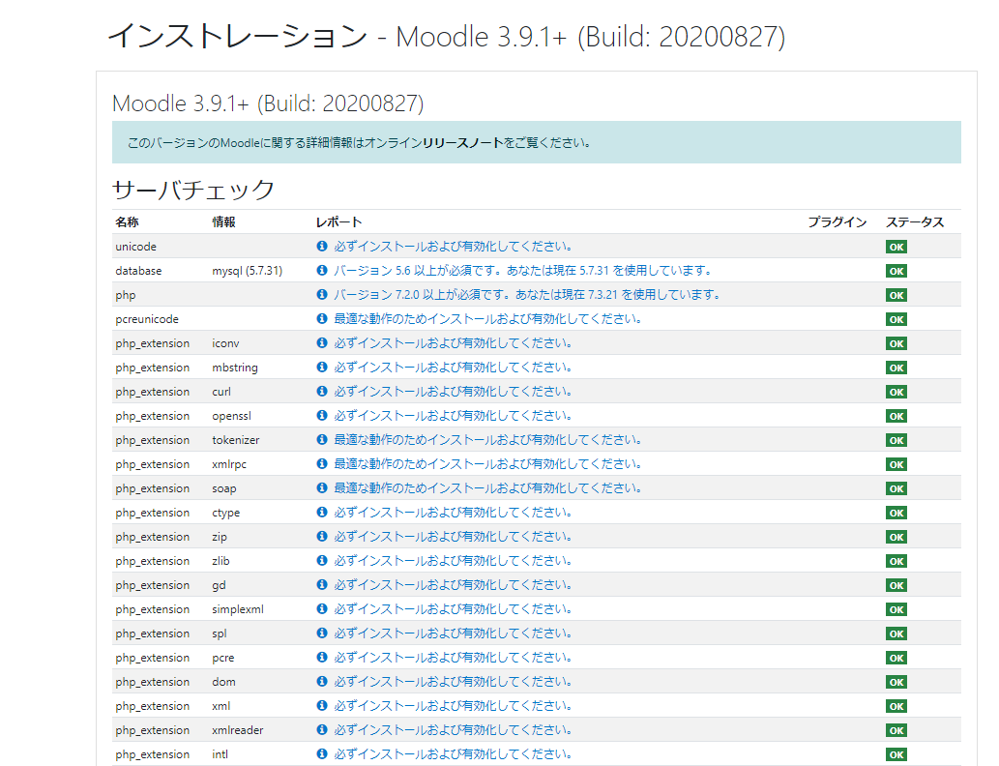Click the info icon in the pcreunicode row
Image resolution: width=999 pixels, height=766 pixels.
pos(322,318)
